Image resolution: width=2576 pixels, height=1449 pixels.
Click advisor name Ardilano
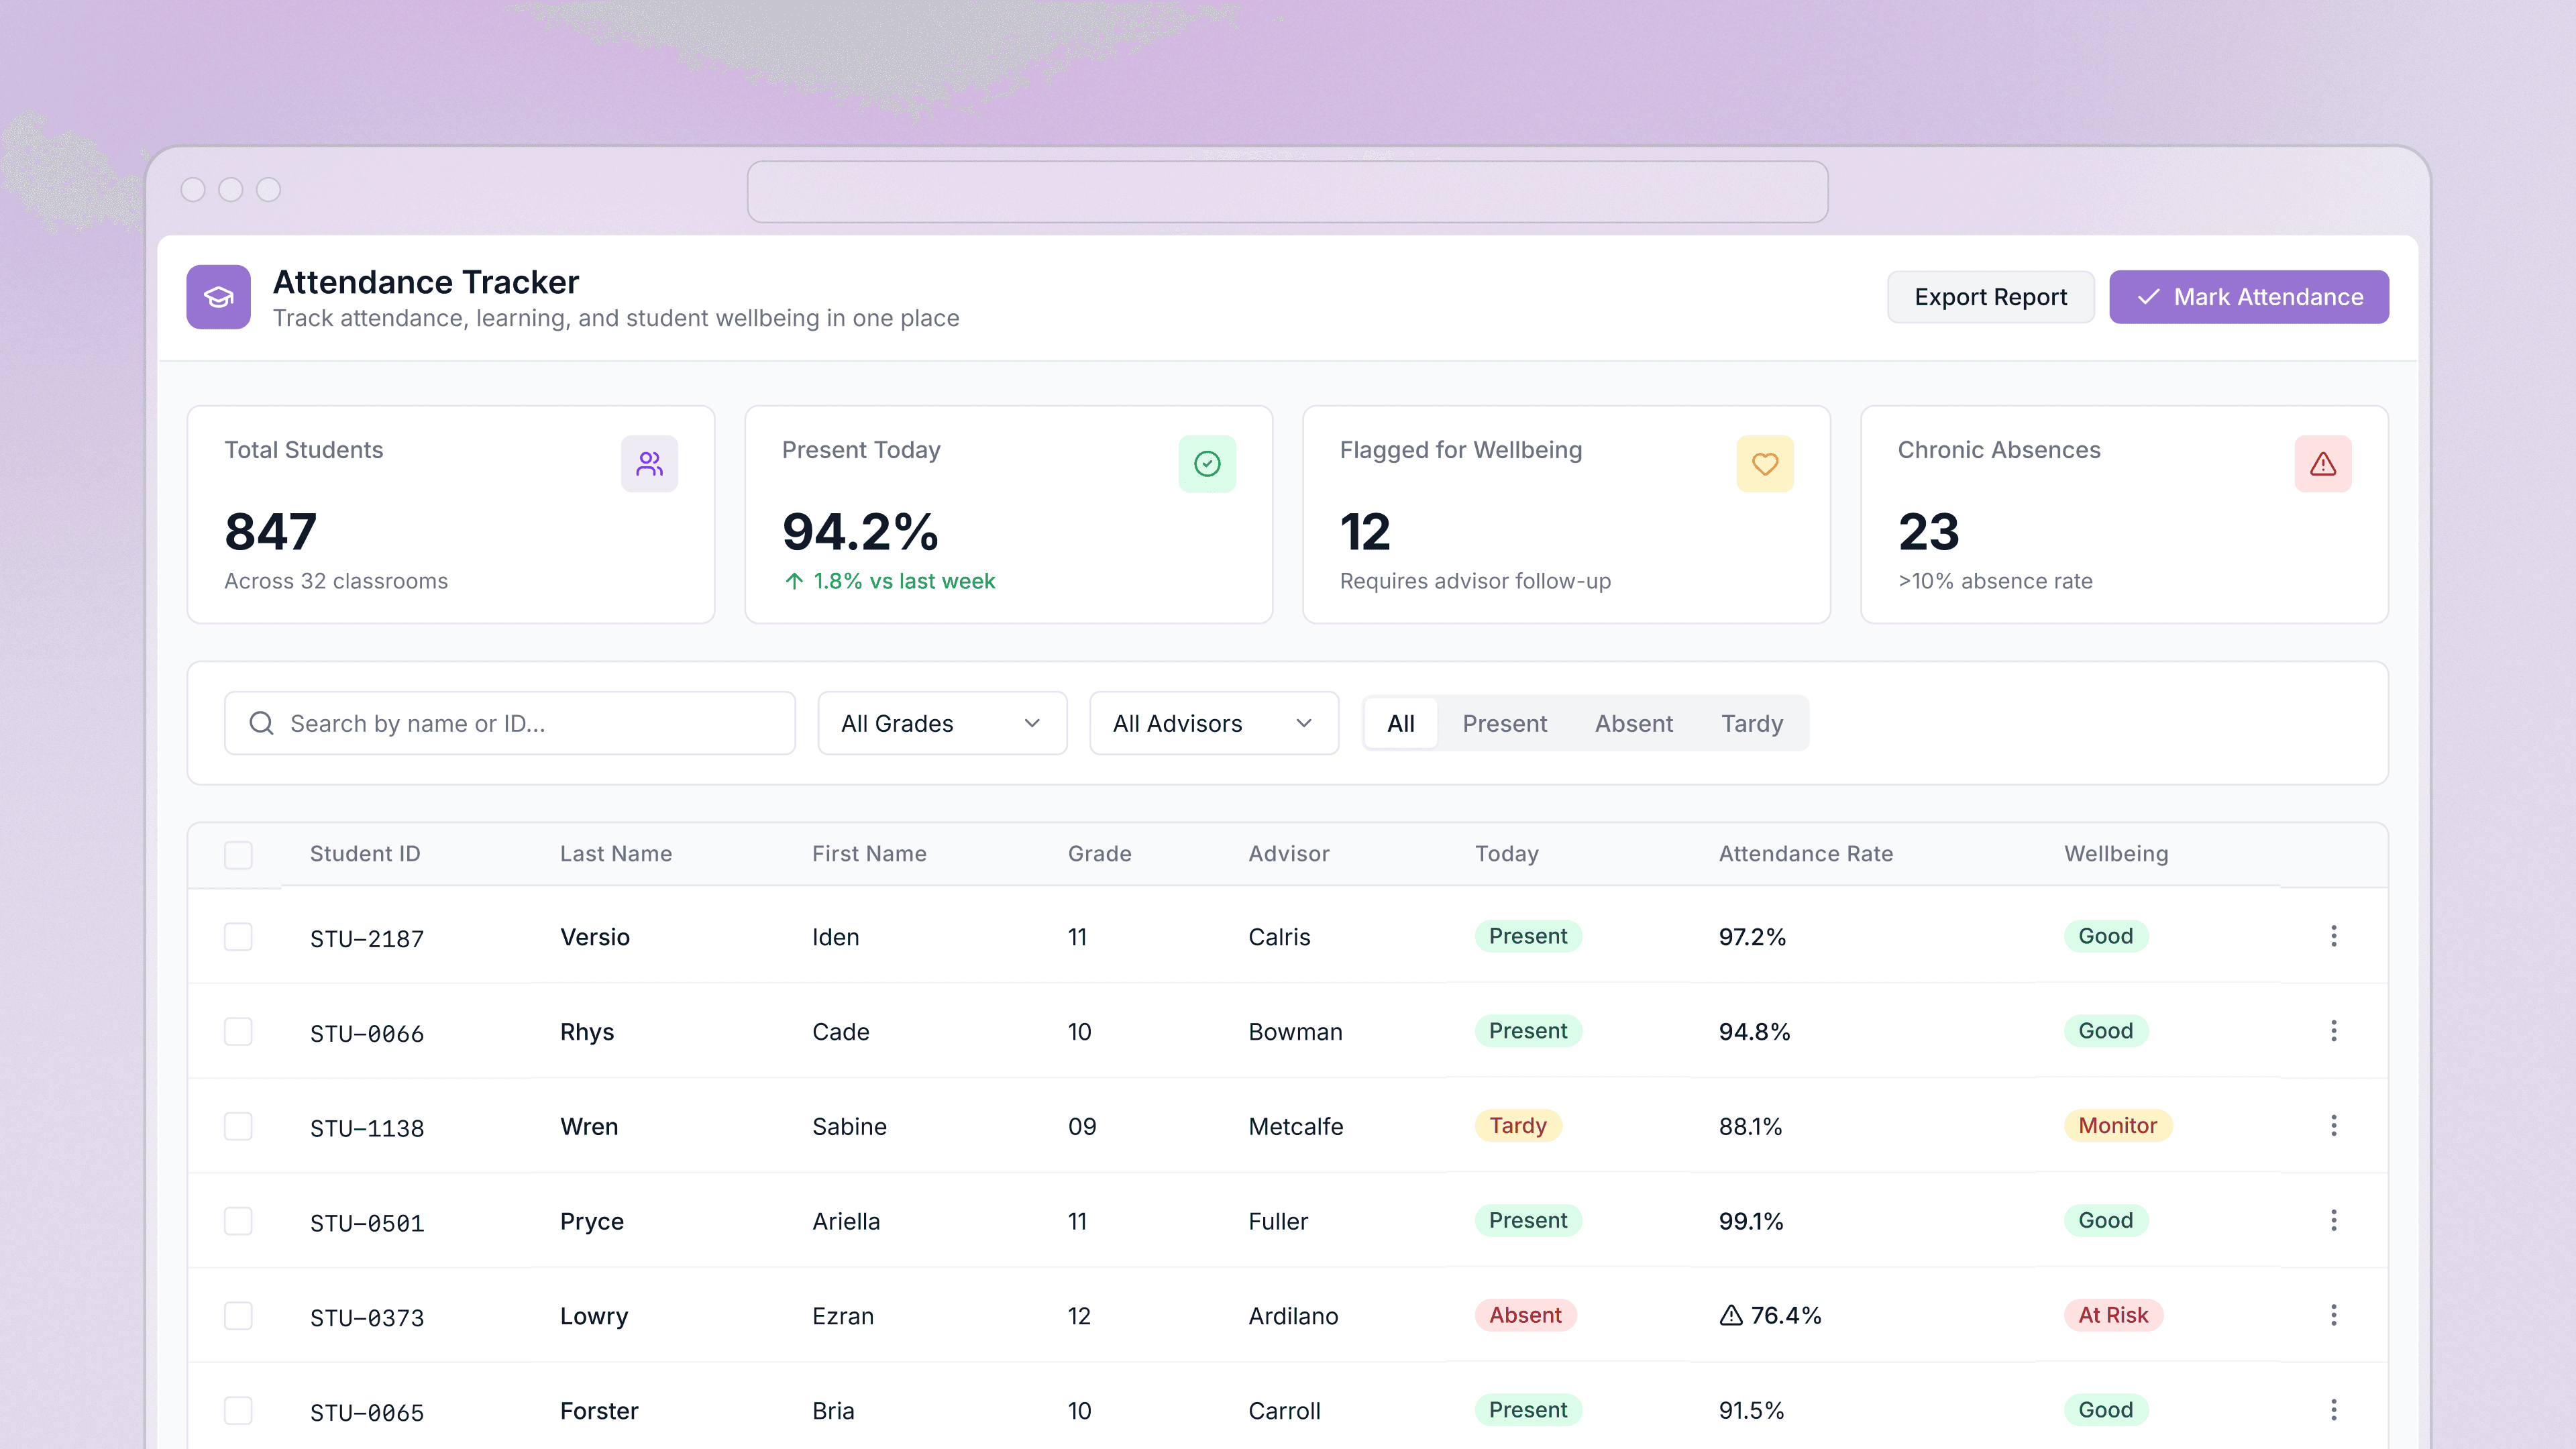pos(1293,1316)
